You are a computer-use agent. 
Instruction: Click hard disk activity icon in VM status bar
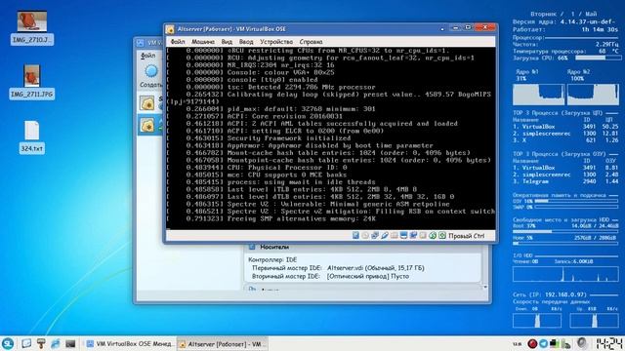point(355,236)
